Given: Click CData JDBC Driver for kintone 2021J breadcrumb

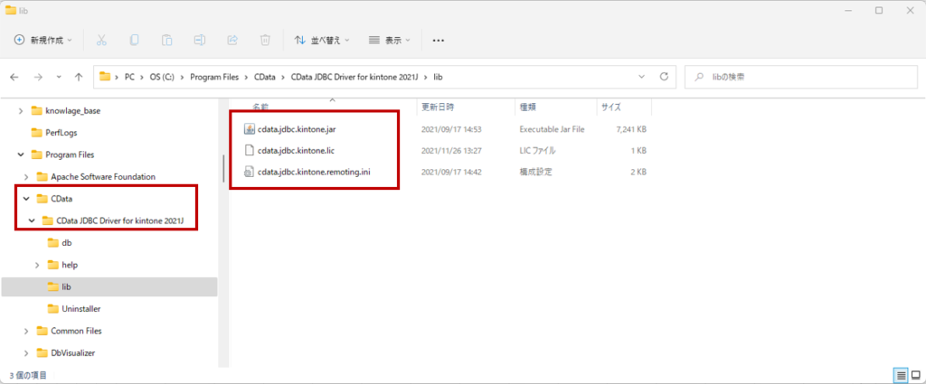Looking at the screenshot, I should coord(354,77).
